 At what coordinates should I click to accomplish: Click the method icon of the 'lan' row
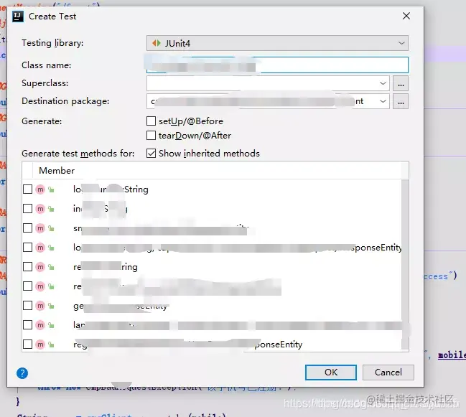(x=40, y=325)
